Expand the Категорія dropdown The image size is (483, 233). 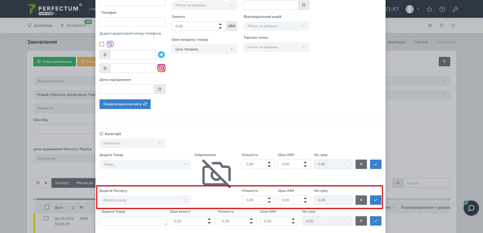132,143
